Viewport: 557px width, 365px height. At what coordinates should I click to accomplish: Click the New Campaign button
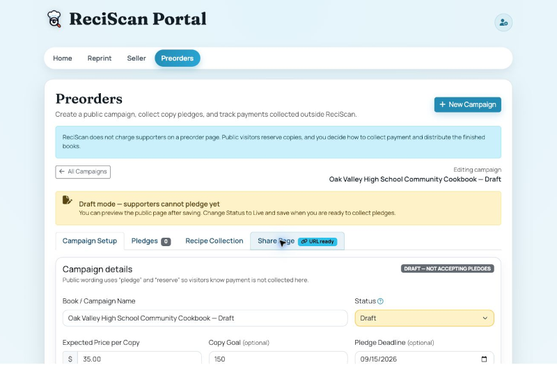467,105
